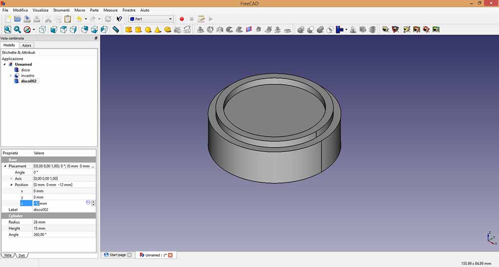Activate the measure distance ruler tool
The image size is (499, 267).
coord(116,30)
